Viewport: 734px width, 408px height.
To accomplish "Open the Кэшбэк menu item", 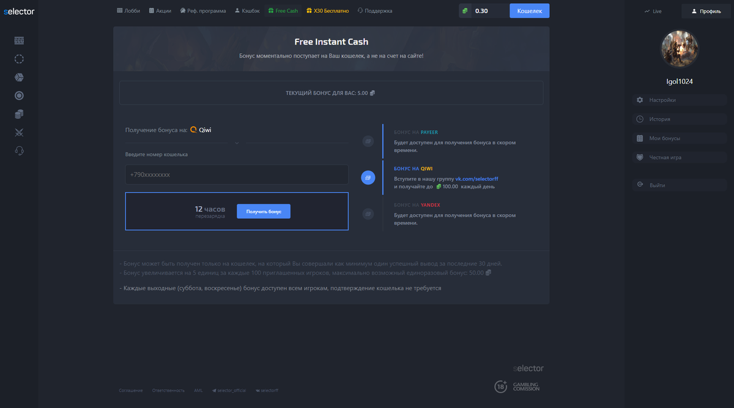I will pos(248,11).
